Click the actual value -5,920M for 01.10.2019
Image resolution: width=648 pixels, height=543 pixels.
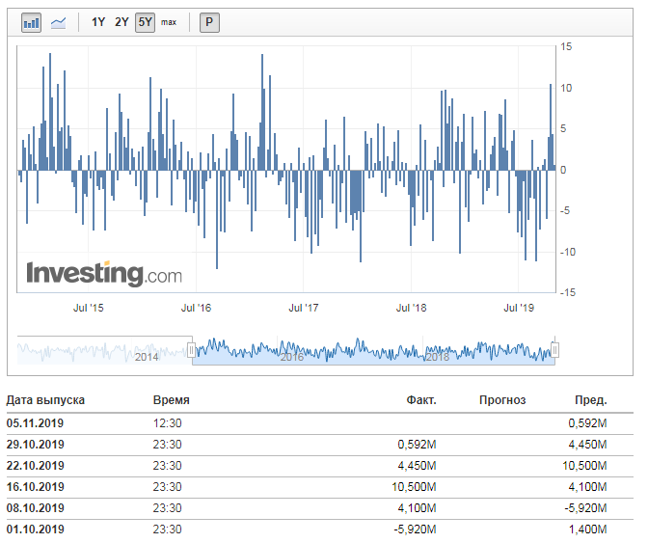(x=415, y=529)
